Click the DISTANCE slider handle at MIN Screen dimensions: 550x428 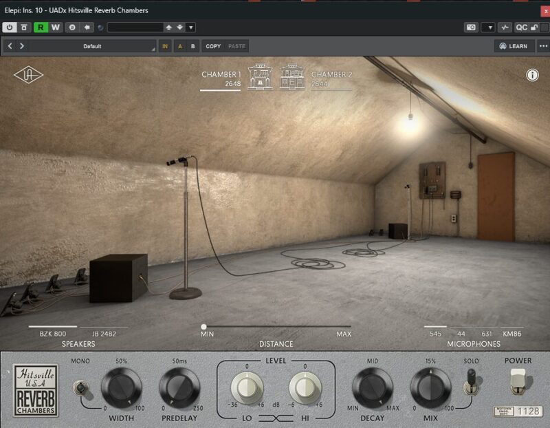[203, 327]
